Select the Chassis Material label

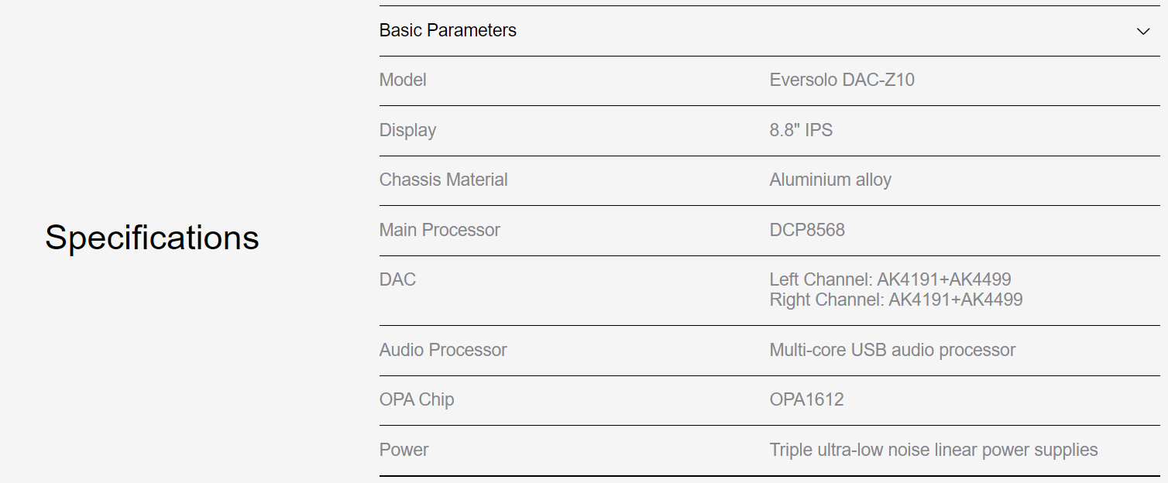(x=443, y=180)
